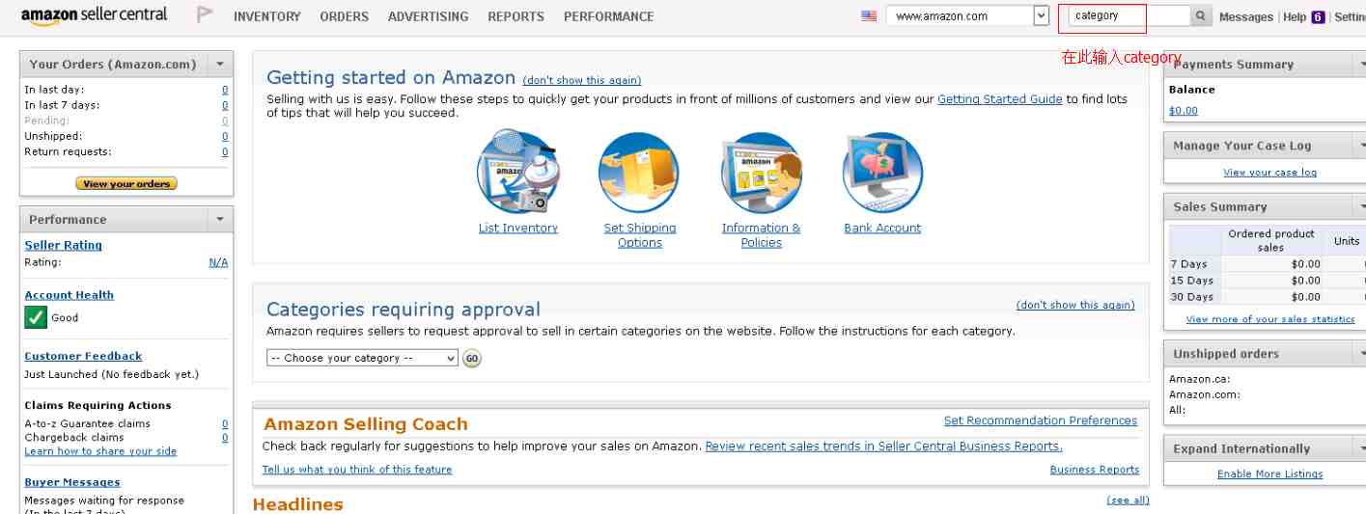Click the 7 Days row in Sales Summary
The image size is (1366, 514).
click(1267, 264)
